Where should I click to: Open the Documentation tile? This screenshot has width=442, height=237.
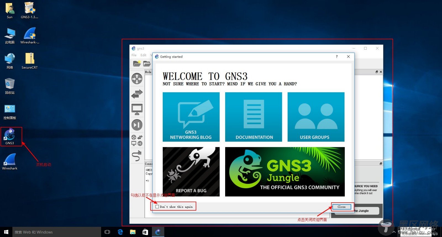254,117
